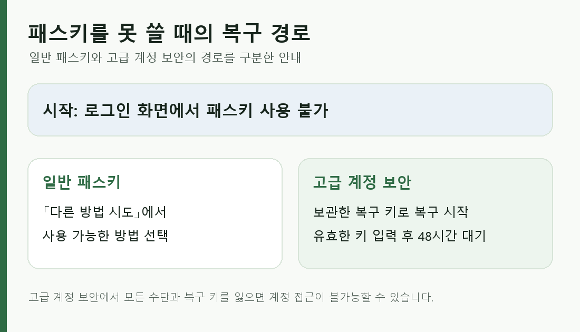Click the line 유효한 키 입력 후 48시간 대기
This screenshot has height=332, width=580.
pyautogui.click(x=399, y=236)
